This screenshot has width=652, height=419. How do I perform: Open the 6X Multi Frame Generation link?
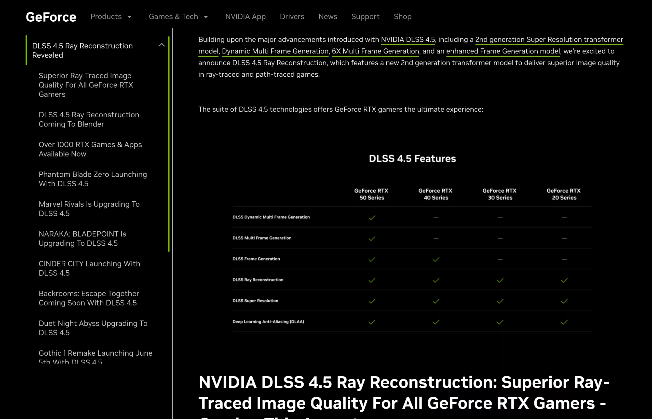[x=375, y=51]
